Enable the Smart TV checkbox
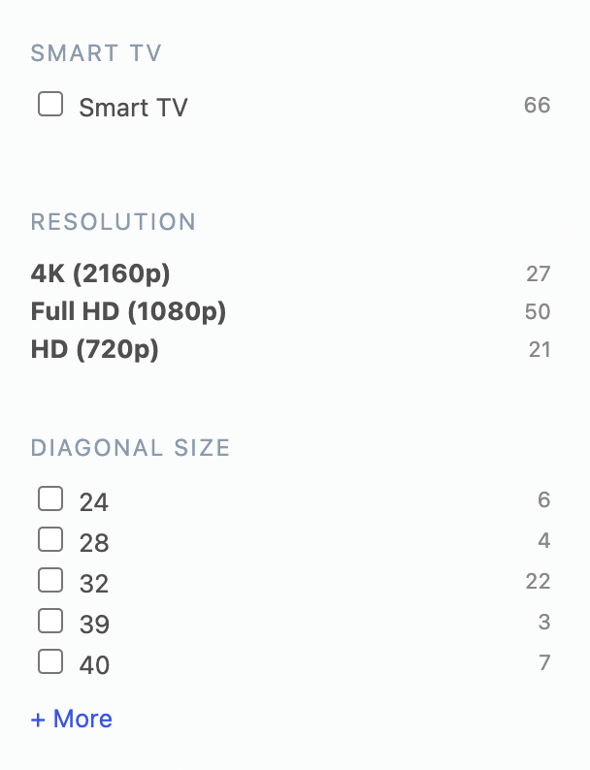590x770 pixels. [50, 104]
